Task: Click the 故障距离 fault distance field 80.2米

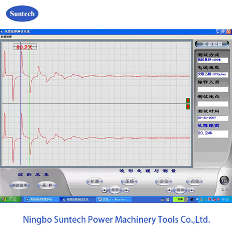Action: click(212, 133)
